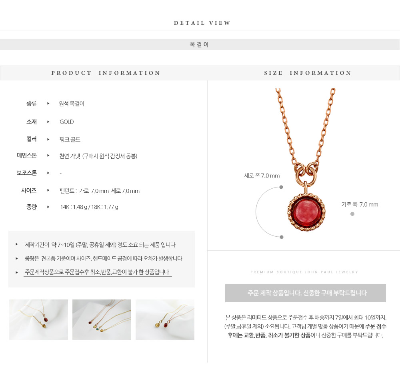The height and width of the screenshot is (383, 400).
Task: Open first necklace thumbnail with red stone
Action: coord(38,319)
